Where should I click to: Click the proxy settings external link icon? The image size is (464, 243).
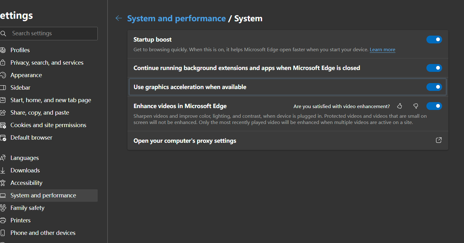439,140
